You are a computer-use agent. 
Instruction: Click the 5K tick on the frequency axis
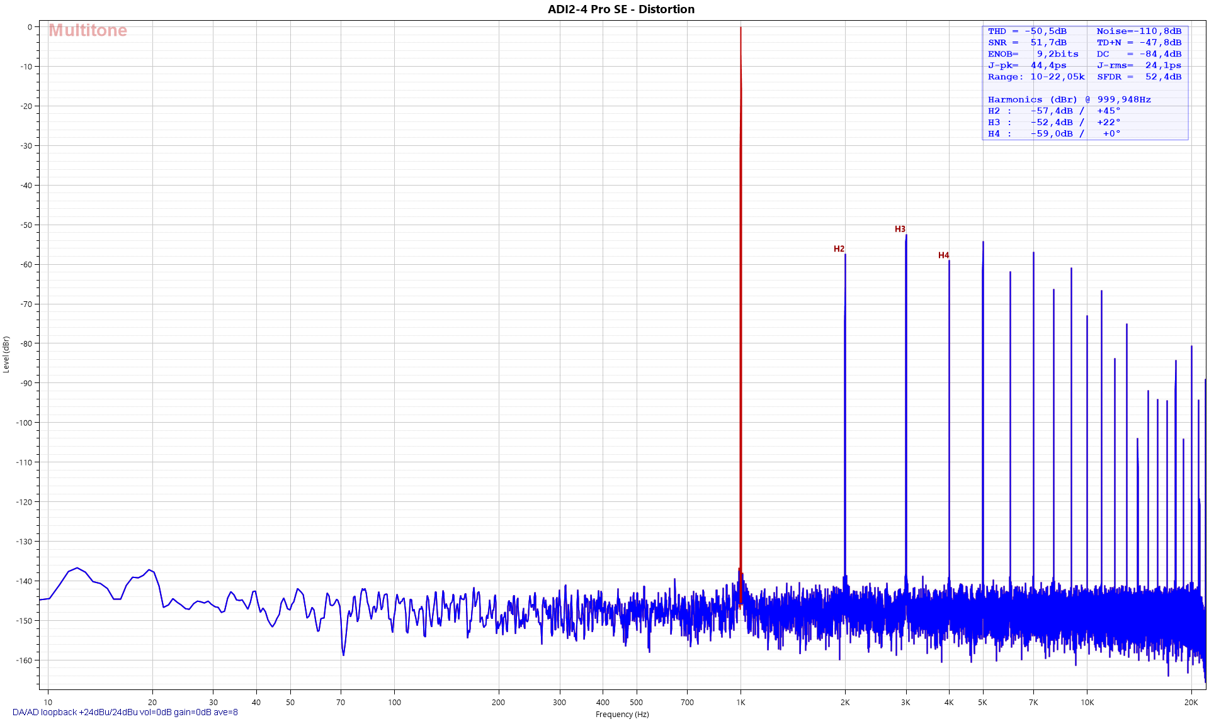click(982, 703)
